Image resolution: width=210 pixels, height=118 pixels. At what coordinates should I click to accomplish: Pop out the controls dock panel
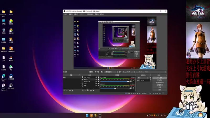coord(166,75)
